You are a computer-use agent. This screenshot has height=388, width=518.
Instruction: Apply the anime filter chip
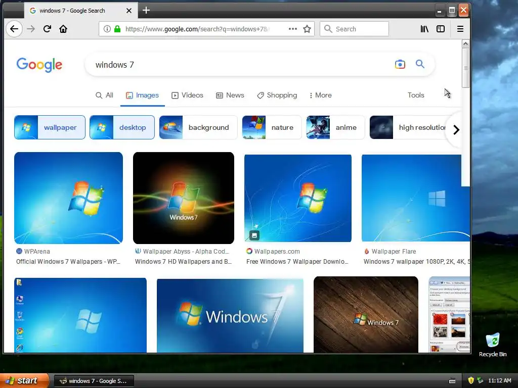[x=335, y=127]
